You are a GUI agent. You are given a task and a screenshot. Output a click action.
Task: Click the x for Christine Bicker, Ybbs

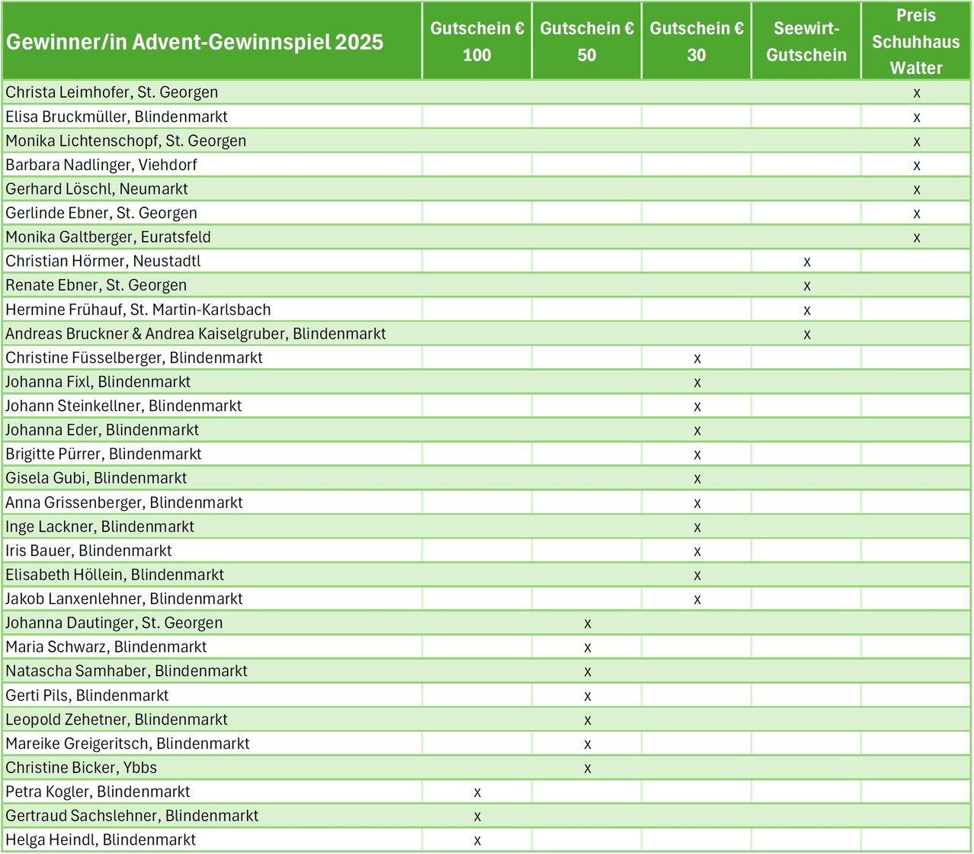(x=586, y=767)
